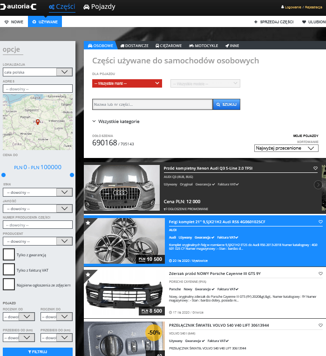Switch to the UŻYWANE tab
The image size is (326, 356).
45,22
